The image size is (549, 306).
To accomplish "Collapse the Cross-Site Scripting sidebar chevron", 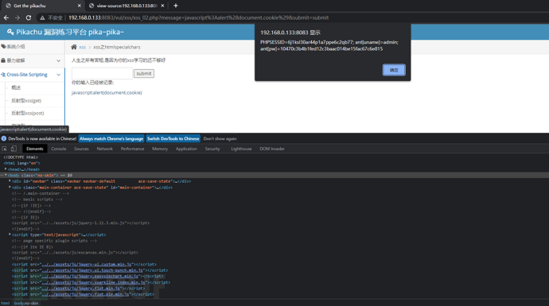I will point(58,75).
